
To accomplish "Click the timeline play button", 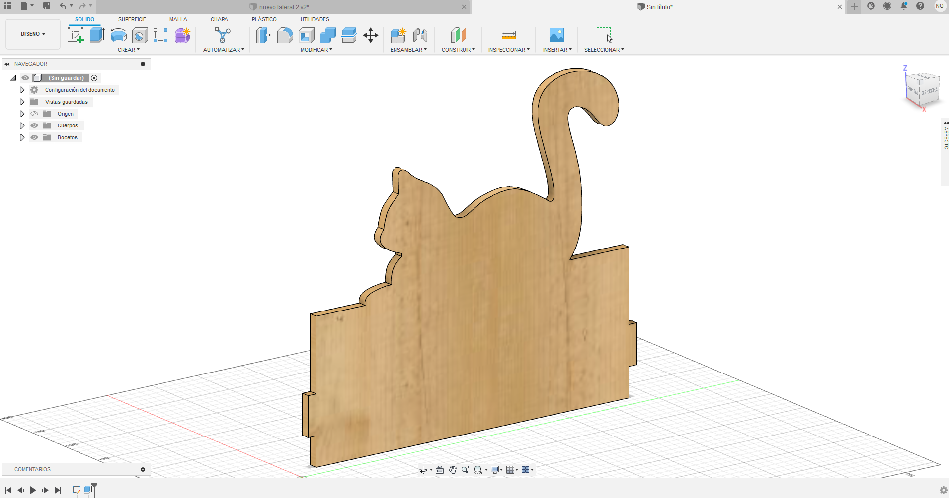I will tap(33, 490).
